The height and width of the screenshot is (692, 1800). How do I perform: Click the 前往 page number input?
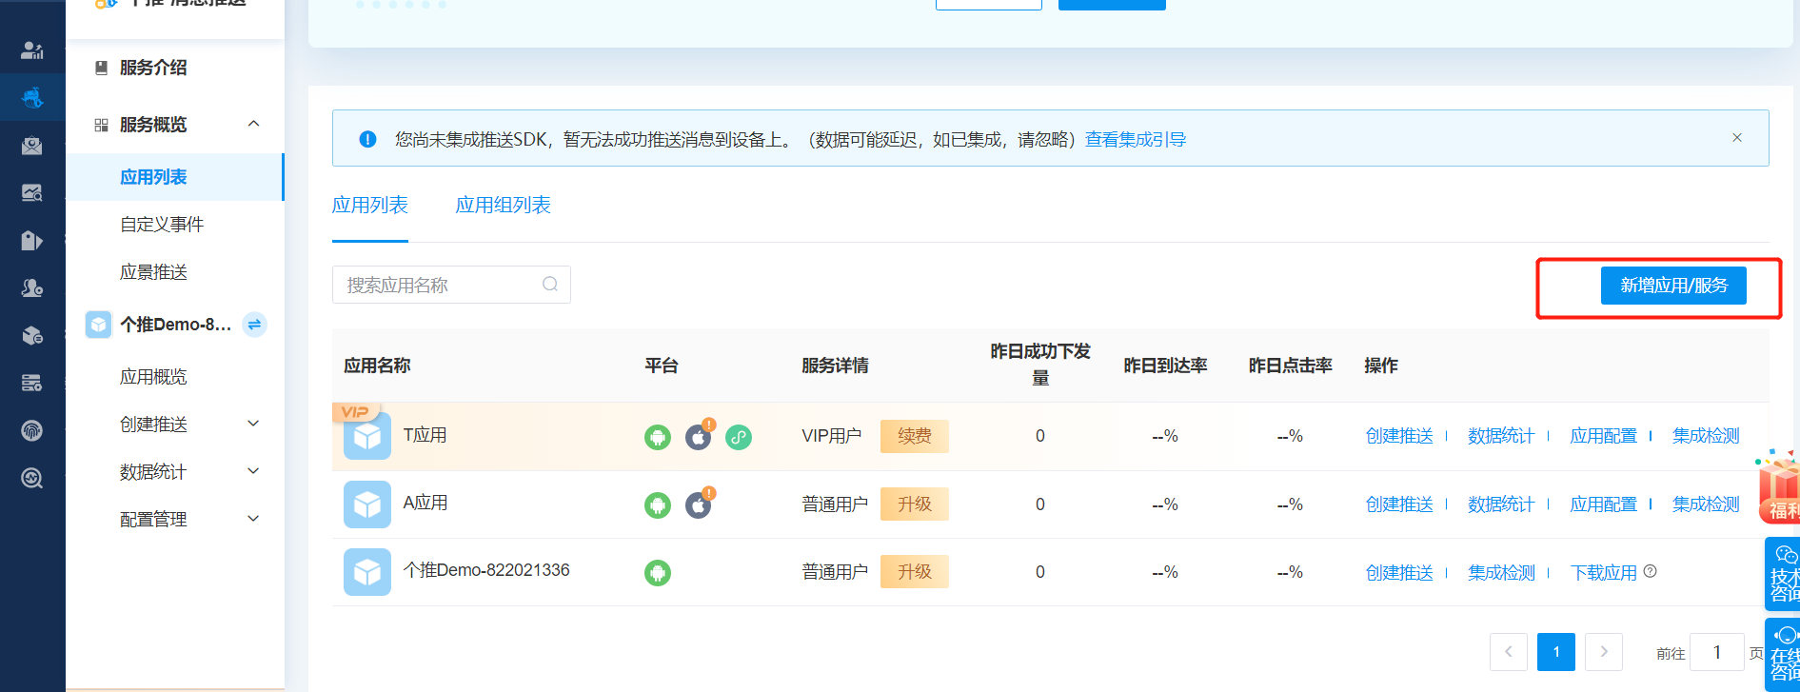tap(1717, 652)
